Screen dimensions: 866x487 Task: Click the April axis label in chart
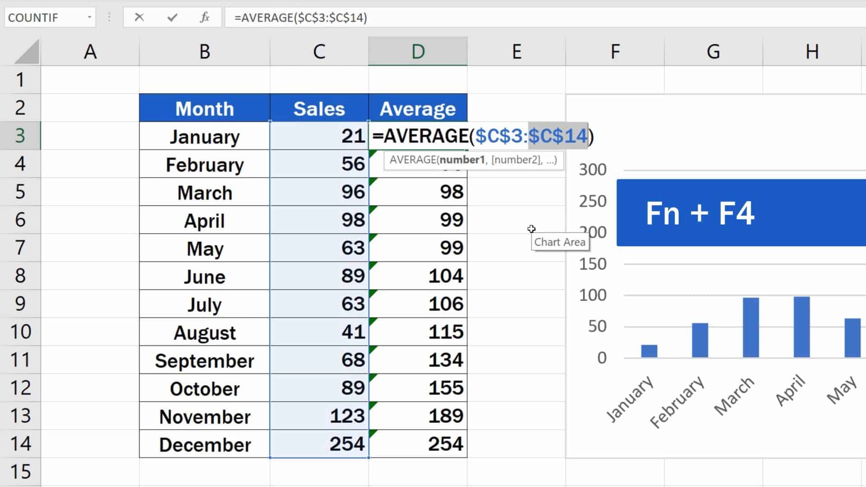click(x=790, y=390)
